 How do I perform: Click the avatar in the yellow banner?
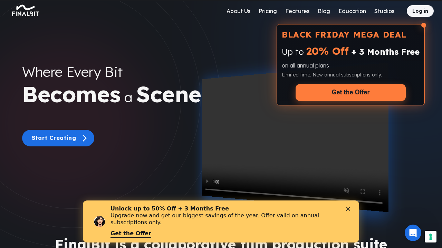pos(99,221)
